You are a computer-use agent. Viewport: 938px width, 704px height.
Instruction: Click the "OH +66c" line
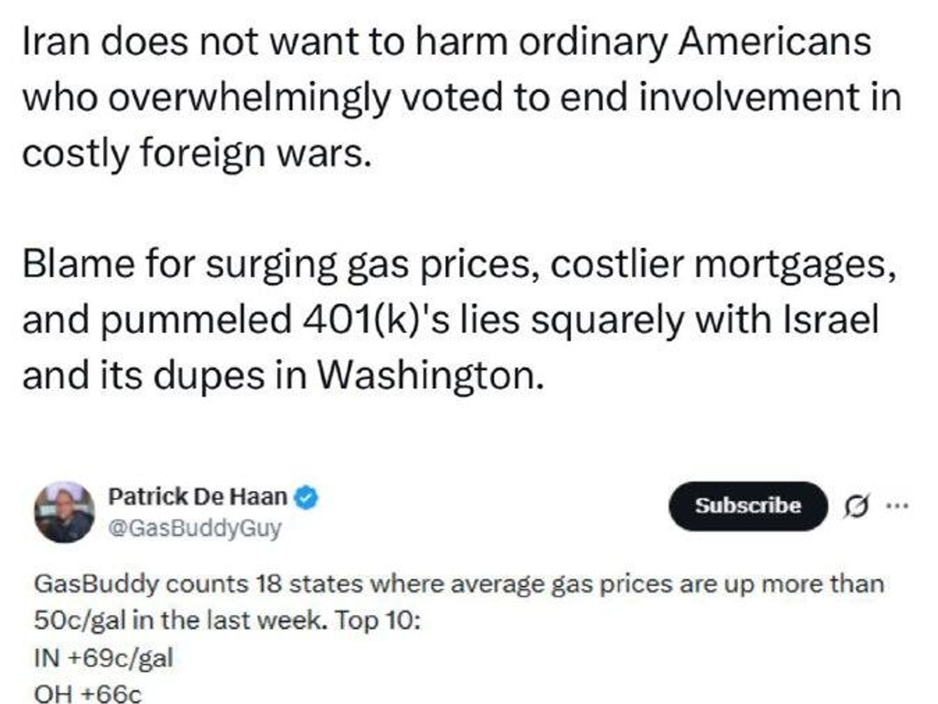point(88,694)
